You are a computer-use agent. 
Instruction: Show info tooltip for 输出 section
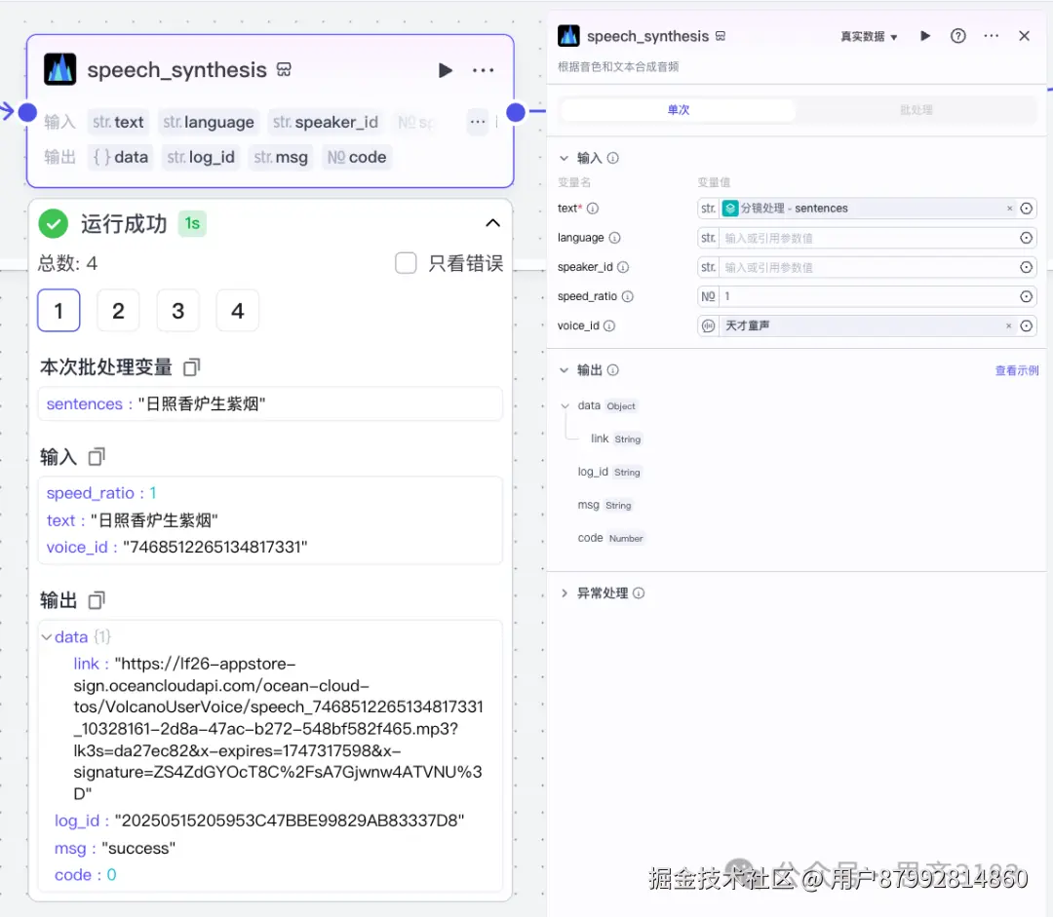coord(613,370)
